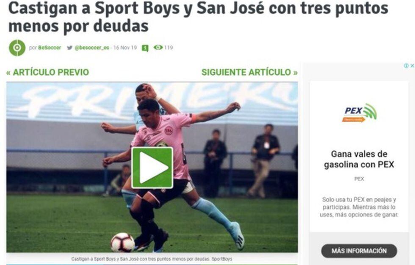Click the PEX logo in ad

[x=360, y=113]
